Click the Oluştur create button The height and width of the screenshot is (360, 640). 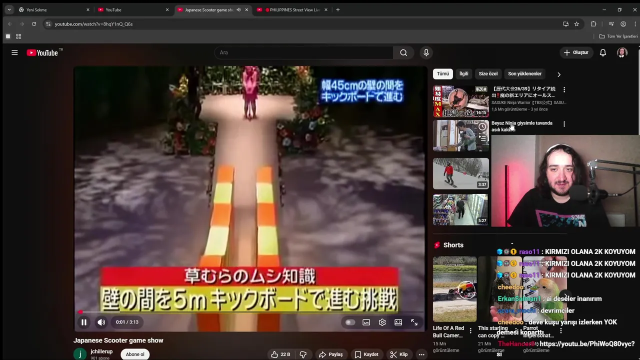[576, 52]
